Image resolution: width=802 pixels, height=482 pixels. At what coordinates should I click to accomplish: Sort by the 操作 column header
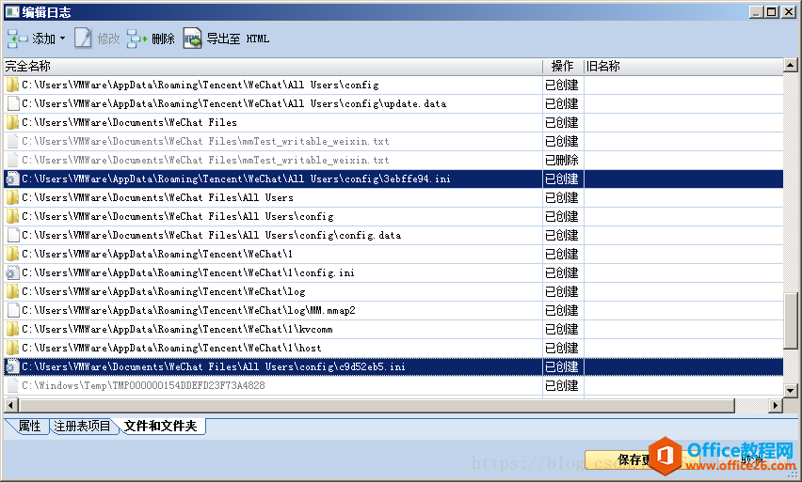562,66
